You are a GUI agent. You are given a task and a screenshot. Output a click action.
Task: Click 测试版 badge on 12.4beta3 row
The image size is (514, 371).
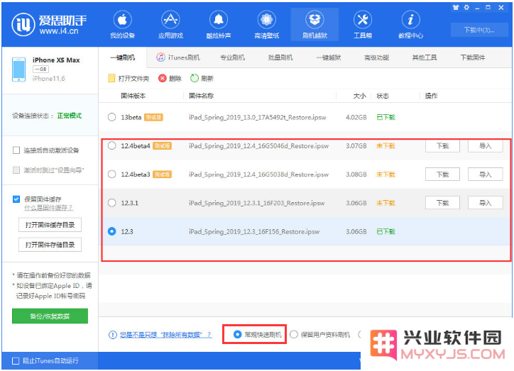tap(162, 175)
